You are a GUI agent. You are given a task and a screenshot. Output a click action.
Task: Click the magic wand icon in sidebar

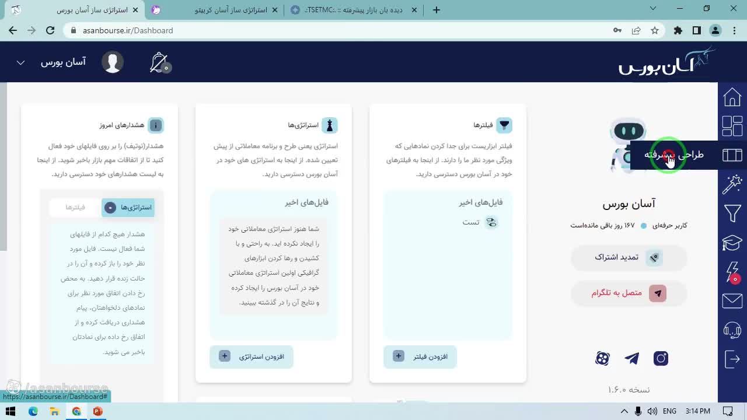click(x=732, y=184)
